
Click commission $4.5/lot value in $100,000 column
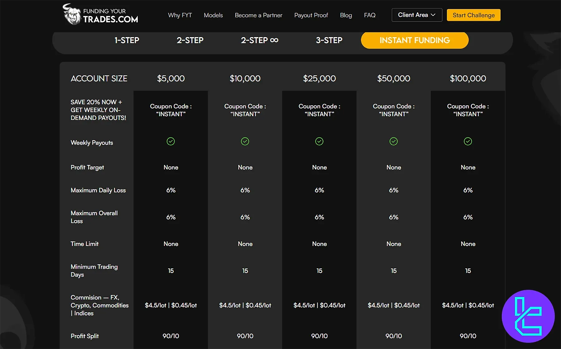(468, 305)
